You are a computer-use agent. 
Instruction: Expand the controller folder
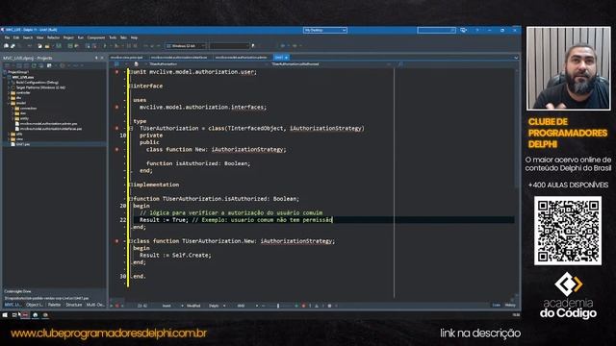[9, 92]
